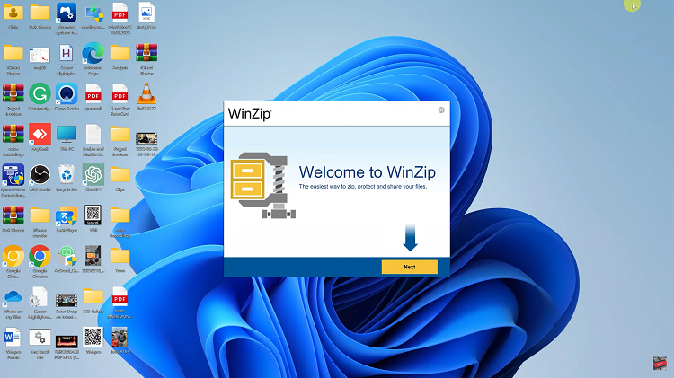Screen dimensions: 674x378
Task: Select the Word document desktop icon
Action: coord(13,338)
